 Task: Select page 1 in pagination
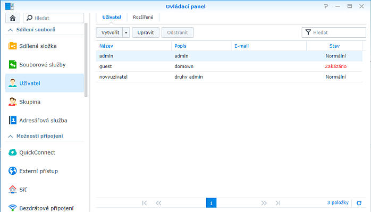click(x=211, y=203)
